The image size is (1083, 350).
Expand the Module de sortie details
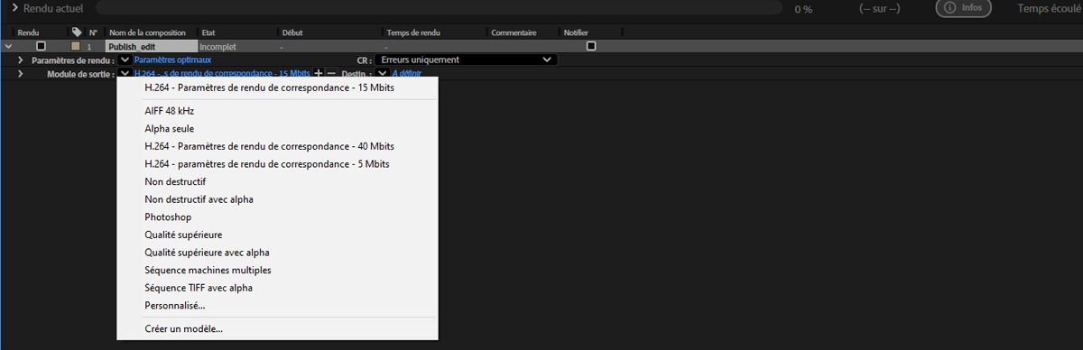(x=21, y=73)
